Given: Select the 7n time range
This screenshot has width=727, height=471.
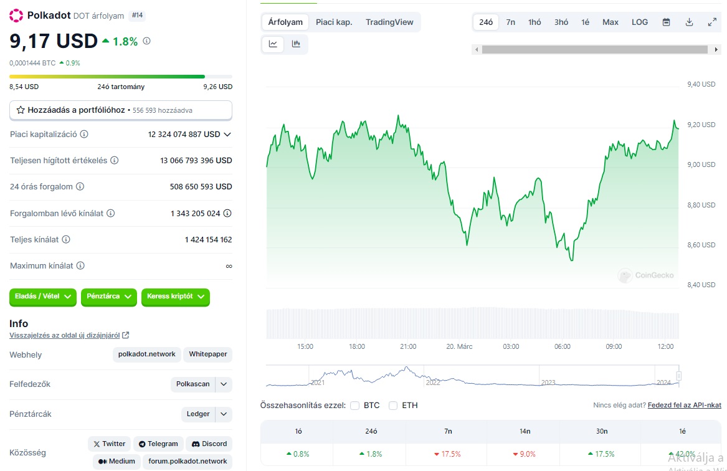Looking at the screenshot, I should pos(510,22).
